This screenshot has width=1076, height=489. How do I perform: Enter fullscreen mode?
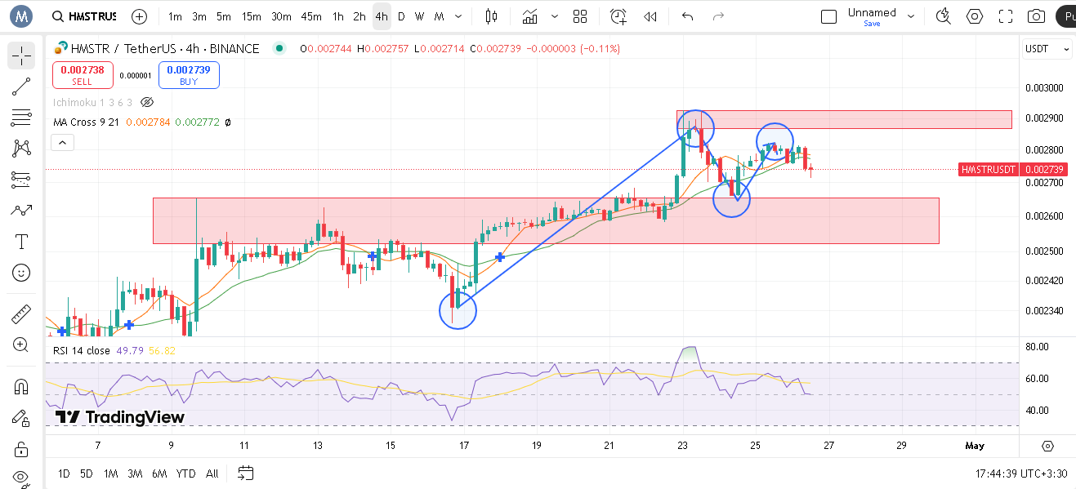pos(1006,16)
